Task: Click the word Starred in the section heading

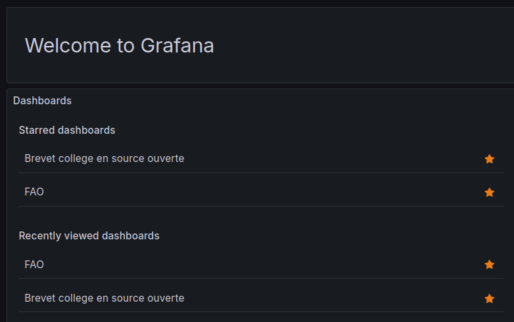Action: click(37, 130)
